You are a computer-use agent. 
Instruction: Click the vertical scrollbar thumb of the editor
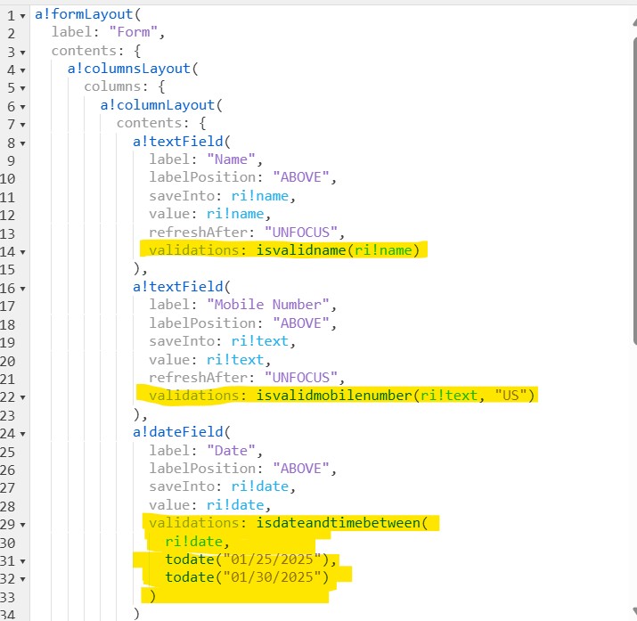point(635,191)
